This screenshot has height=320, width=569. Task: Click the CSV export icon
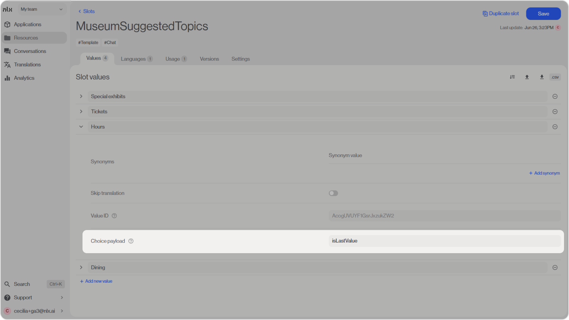[555, 77]
